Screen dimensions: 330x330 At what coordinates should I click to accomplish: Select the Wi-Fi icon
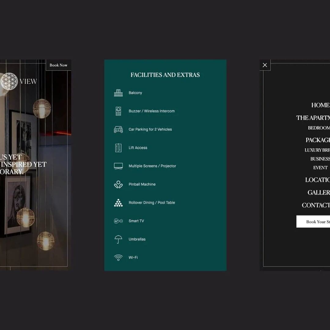click(x=118, y=257)
